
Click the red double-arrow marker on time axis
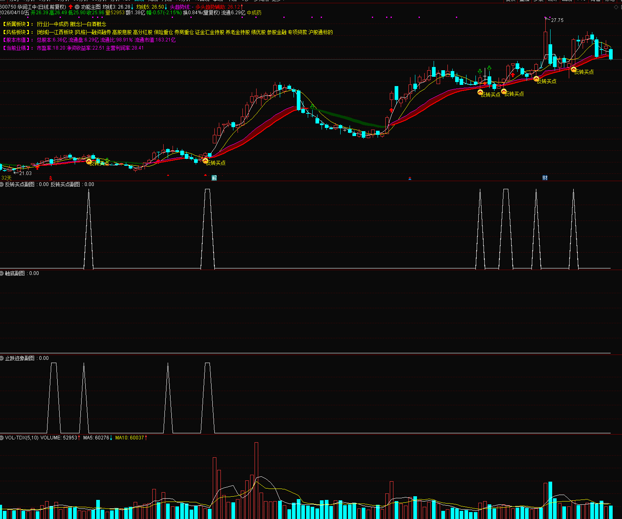click(410, 178)
